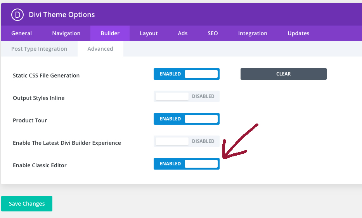362x218 pixels.
Task: Click the Divi Theme Options title
Action: click(62, 14)
